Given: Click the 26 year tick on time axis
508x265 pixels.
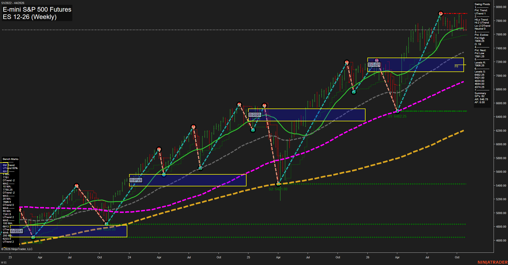Looking at the screenshot, I should (x=368, y=257).
